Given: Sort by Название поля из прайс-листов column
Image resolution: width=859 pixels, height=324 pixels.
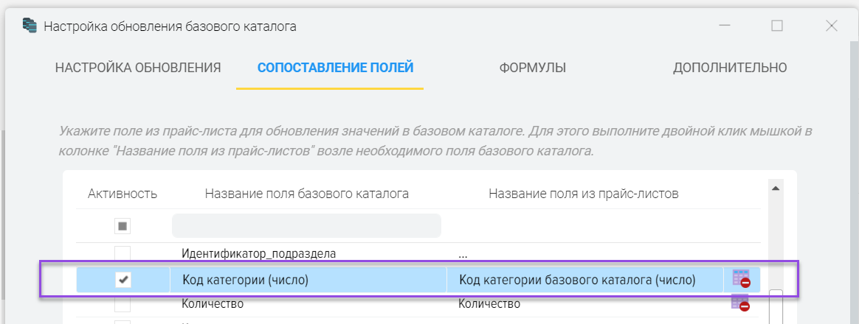Looking at the screenshot, I should pos(583,194).
